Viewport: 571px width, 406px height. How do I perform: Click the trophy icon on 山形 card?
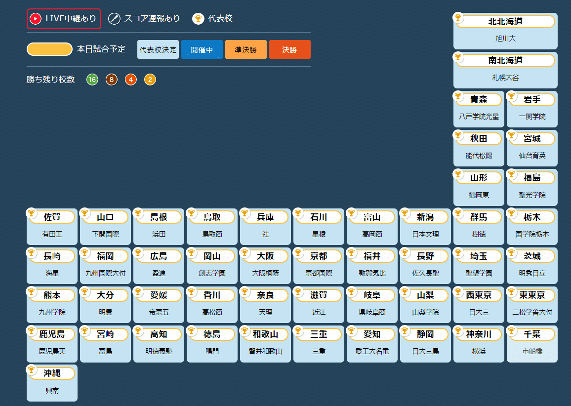tap(458, 174)
